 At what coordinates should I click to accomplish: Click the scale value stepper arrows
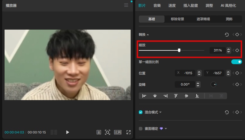228,50
